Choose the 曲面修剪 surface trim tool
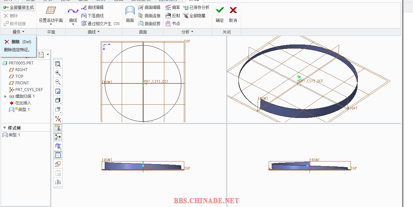The width and height of the screenshot is (413, 207). 149,24
